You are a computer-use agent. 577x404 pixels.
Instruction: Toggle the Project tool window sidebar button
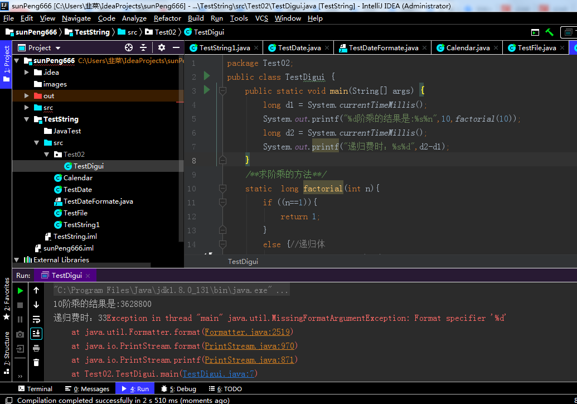[x=6, y=64]
